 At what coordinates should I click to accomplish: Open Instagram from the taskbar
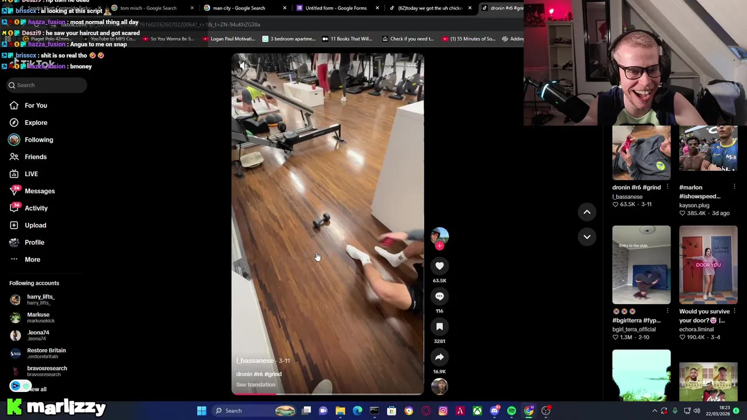coord(443,411)
